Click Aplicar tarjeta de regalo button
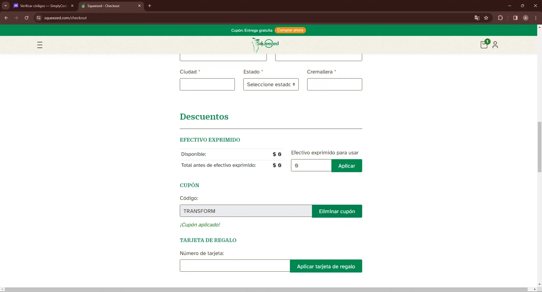Image resolution: width=542 pixels, height=292 pixels. 326,266
